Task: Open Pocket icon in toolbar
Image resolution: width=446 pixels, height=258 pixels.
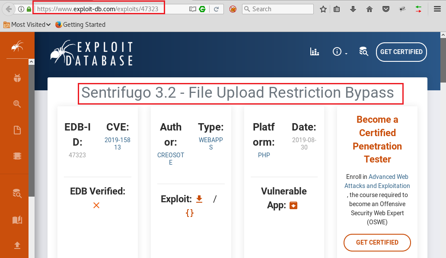Action: [x=385, y=9]
